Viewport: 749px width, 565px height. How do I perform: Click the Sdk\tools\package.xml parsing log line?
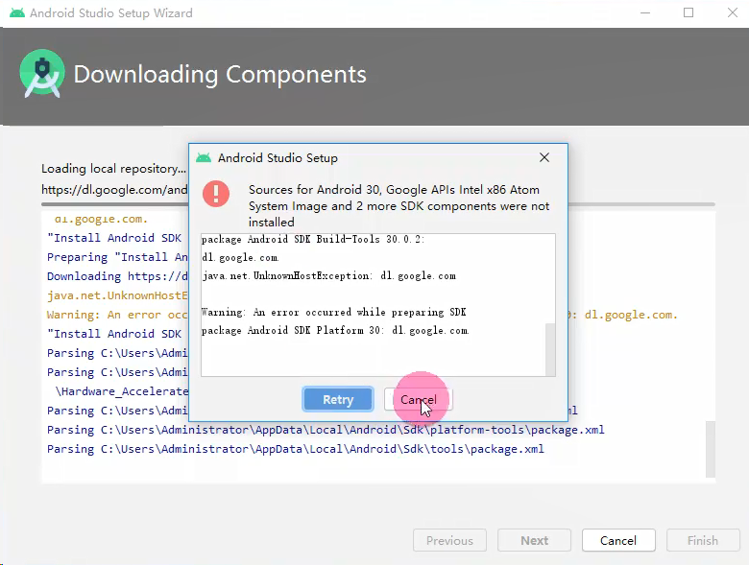(x=295, y=449)
